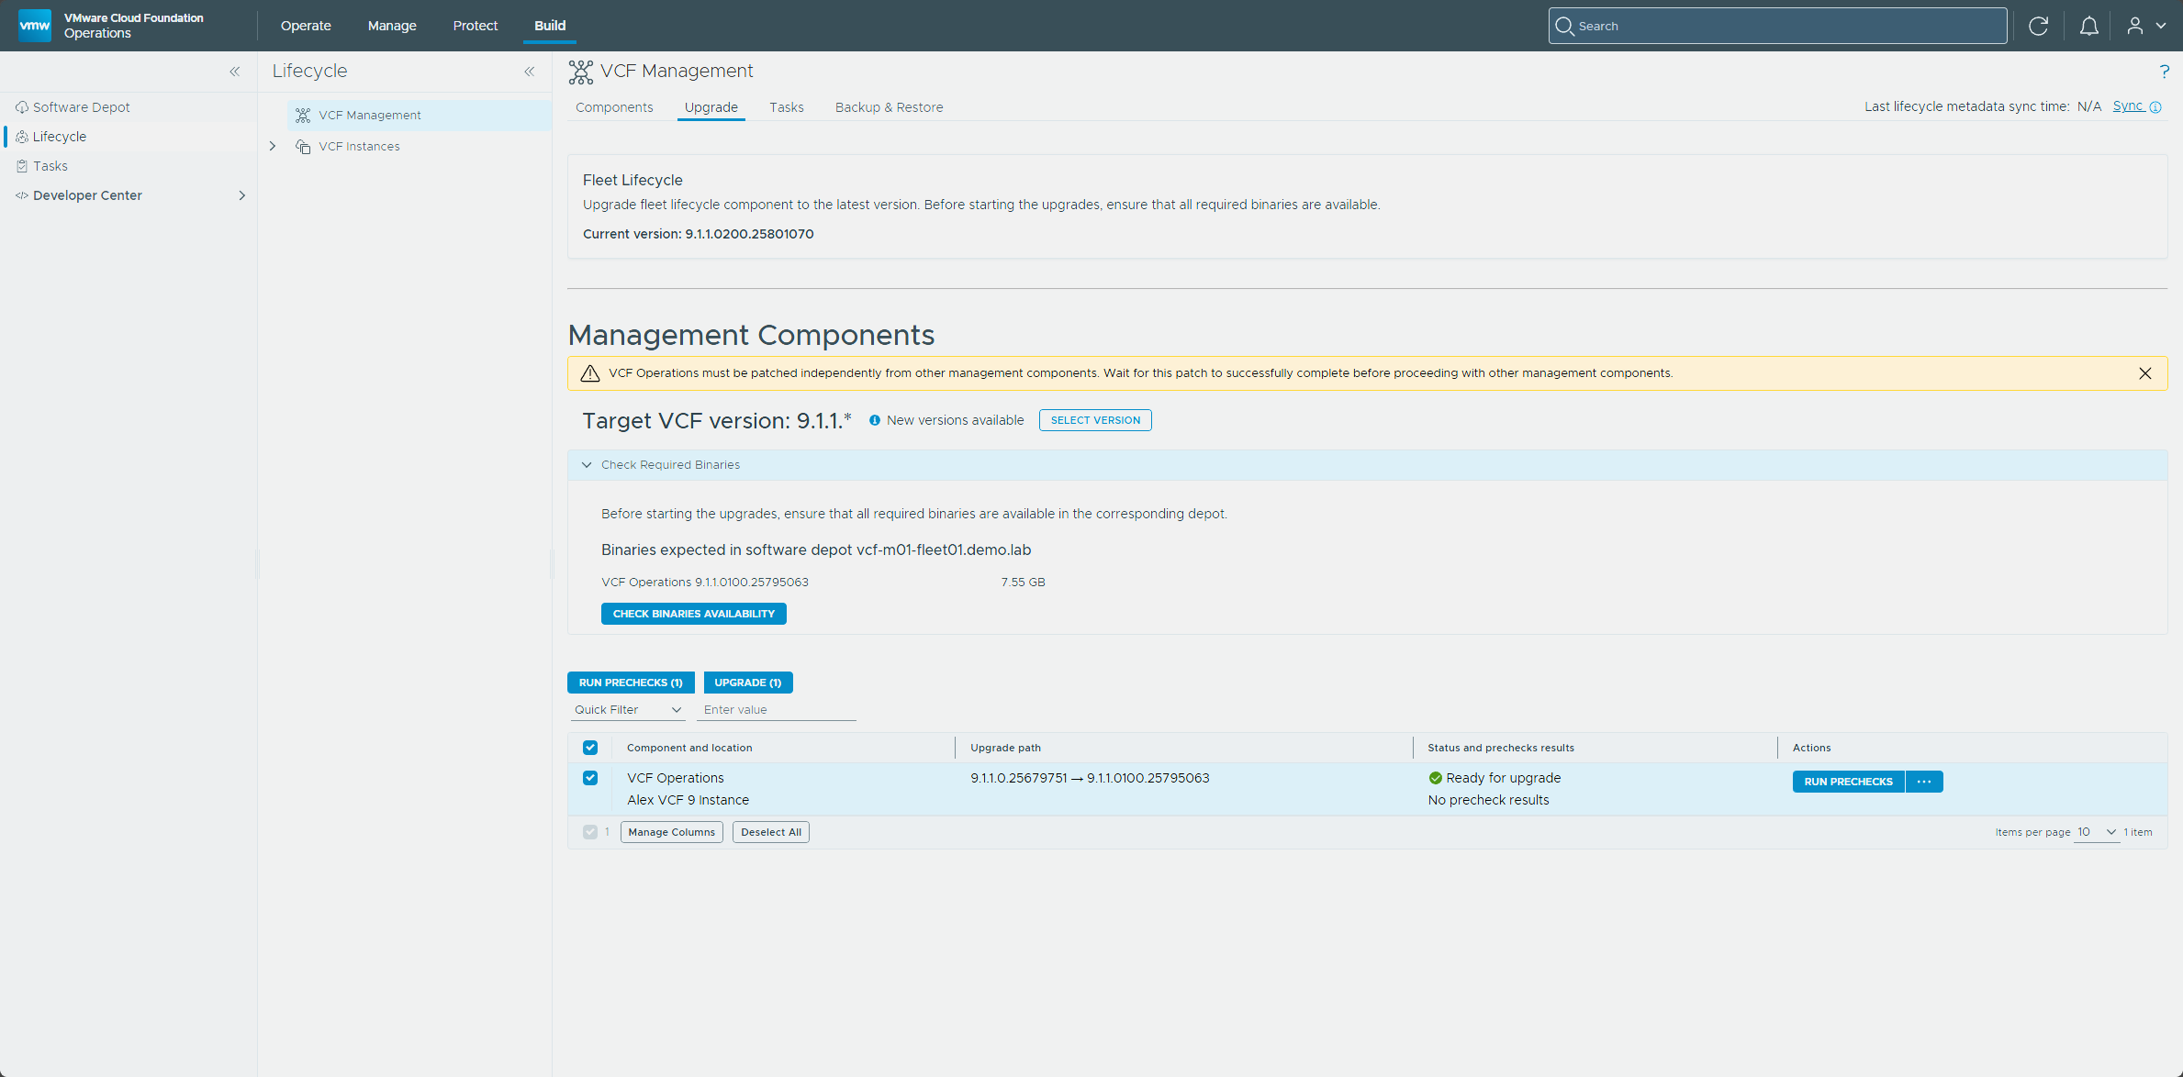
Task: Click the search magnifier icon
Action: (1565, 26)
